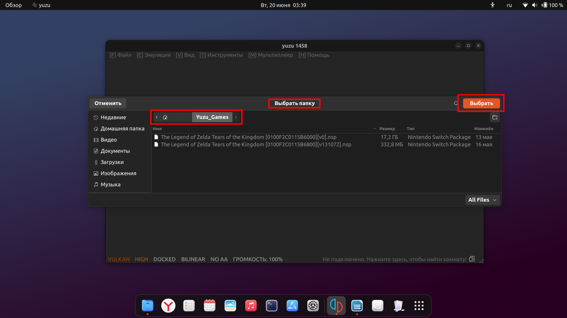Viewport: 567px width, 318px height.
Task: Click the yuzu app menu in top bar
Action: pyautogui.click(x=41, y=5)
